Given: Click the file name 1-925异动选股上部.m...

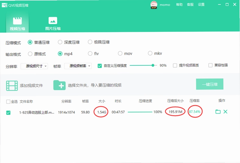Looking at the screenshot, I should click(x=37, y=113).
